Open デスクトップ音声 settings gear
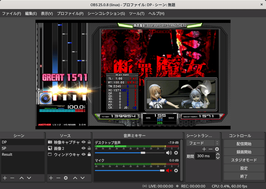The height and width of the screenshot is (189, 266). [x=176, y=153]
